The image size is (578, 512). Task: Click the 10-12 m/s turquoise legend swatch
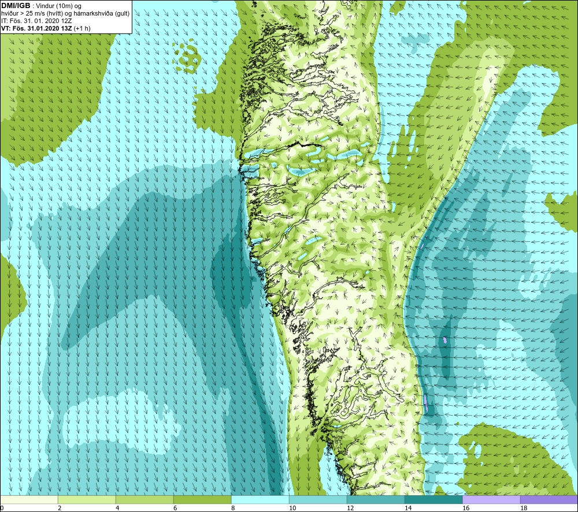(318, 499)
